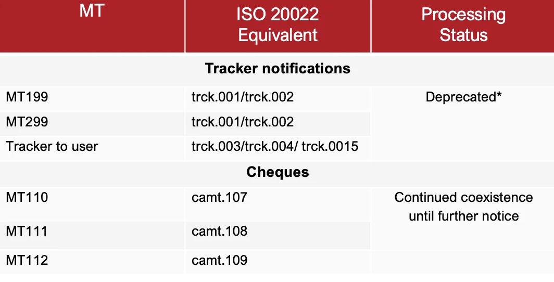Screen dimensions: 554x282
Task: Select the Deprecated* status cell
Action: pos(463,97)
